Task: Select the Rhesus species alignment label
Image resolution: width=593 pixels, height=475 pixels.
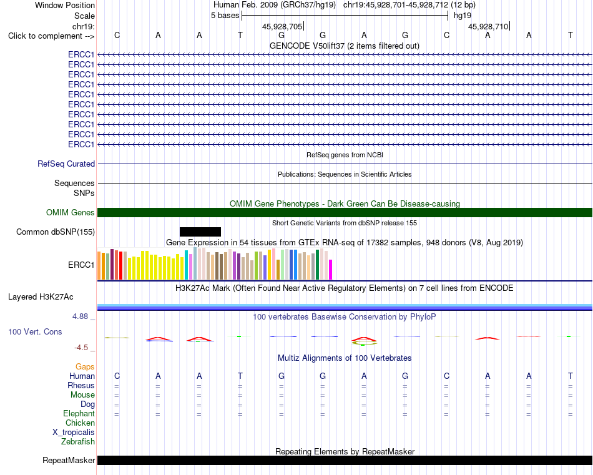Action: (x=81, y=385)
